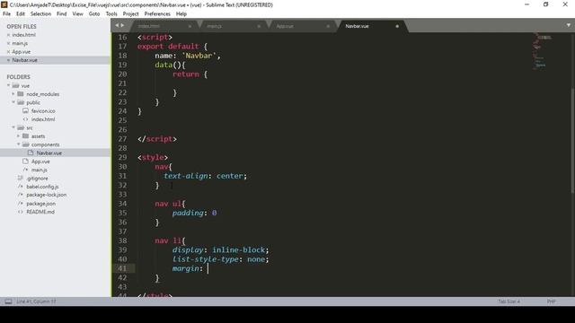Viewport: 575px width, 323px height.
Task: Close the App.vue tab
Action: [328, 26]
